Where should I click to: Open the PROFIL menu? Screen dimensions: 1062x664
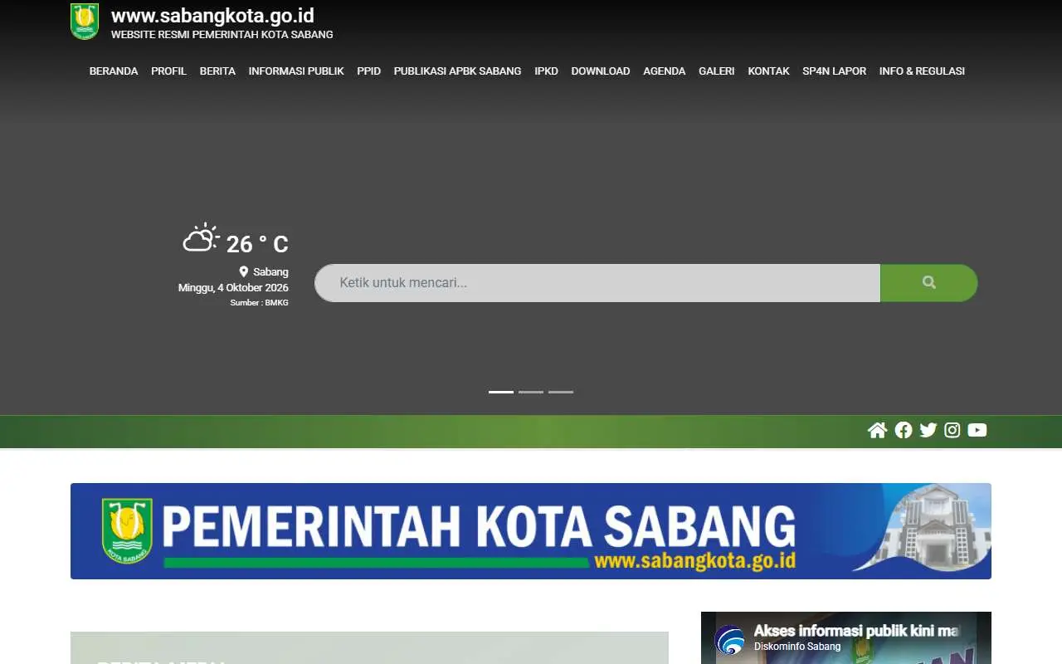pyautogui.click(x=169, y=71)
